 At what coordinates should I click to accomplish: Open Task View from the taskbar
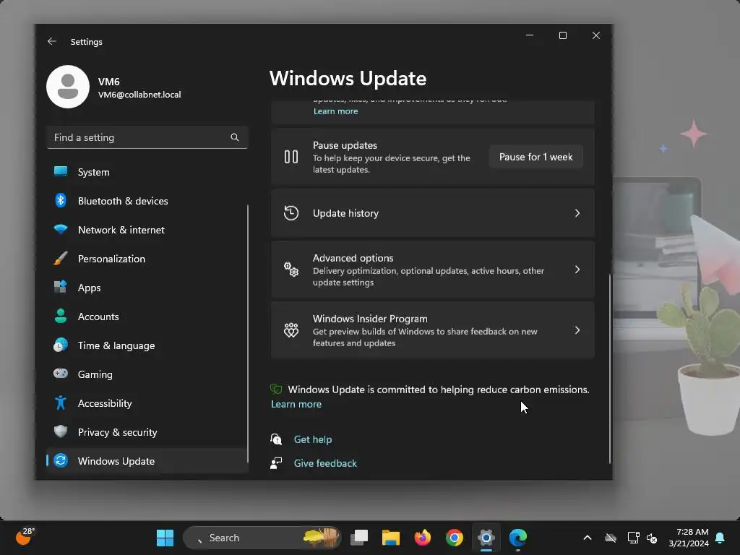pyautogui.click(x=359, y=538)
